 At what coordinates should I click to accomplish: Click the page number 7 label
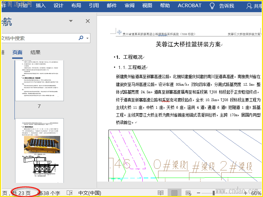(x=39, y=106)
